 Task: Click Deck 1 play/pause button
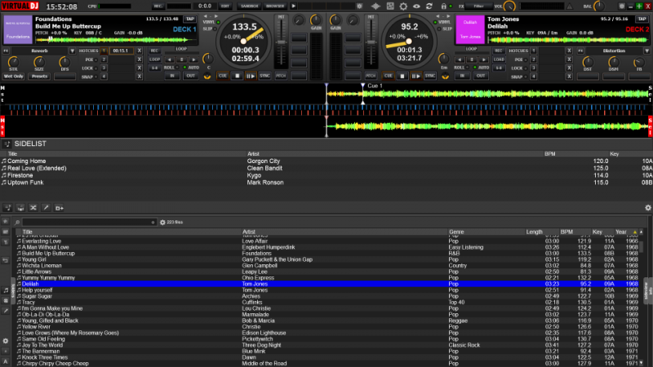[x=251, y=76]
